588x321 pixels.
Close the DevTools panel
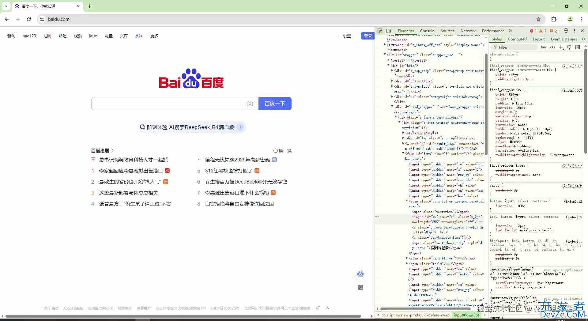pyautogui.click(x=582, y=31)
